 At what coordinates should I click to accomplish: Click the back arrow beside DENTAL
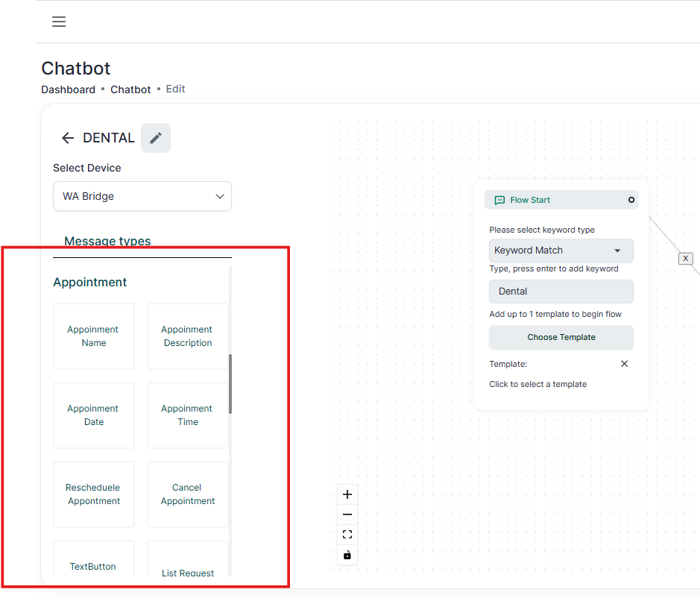pyautogui.click(x=68, y=138)
